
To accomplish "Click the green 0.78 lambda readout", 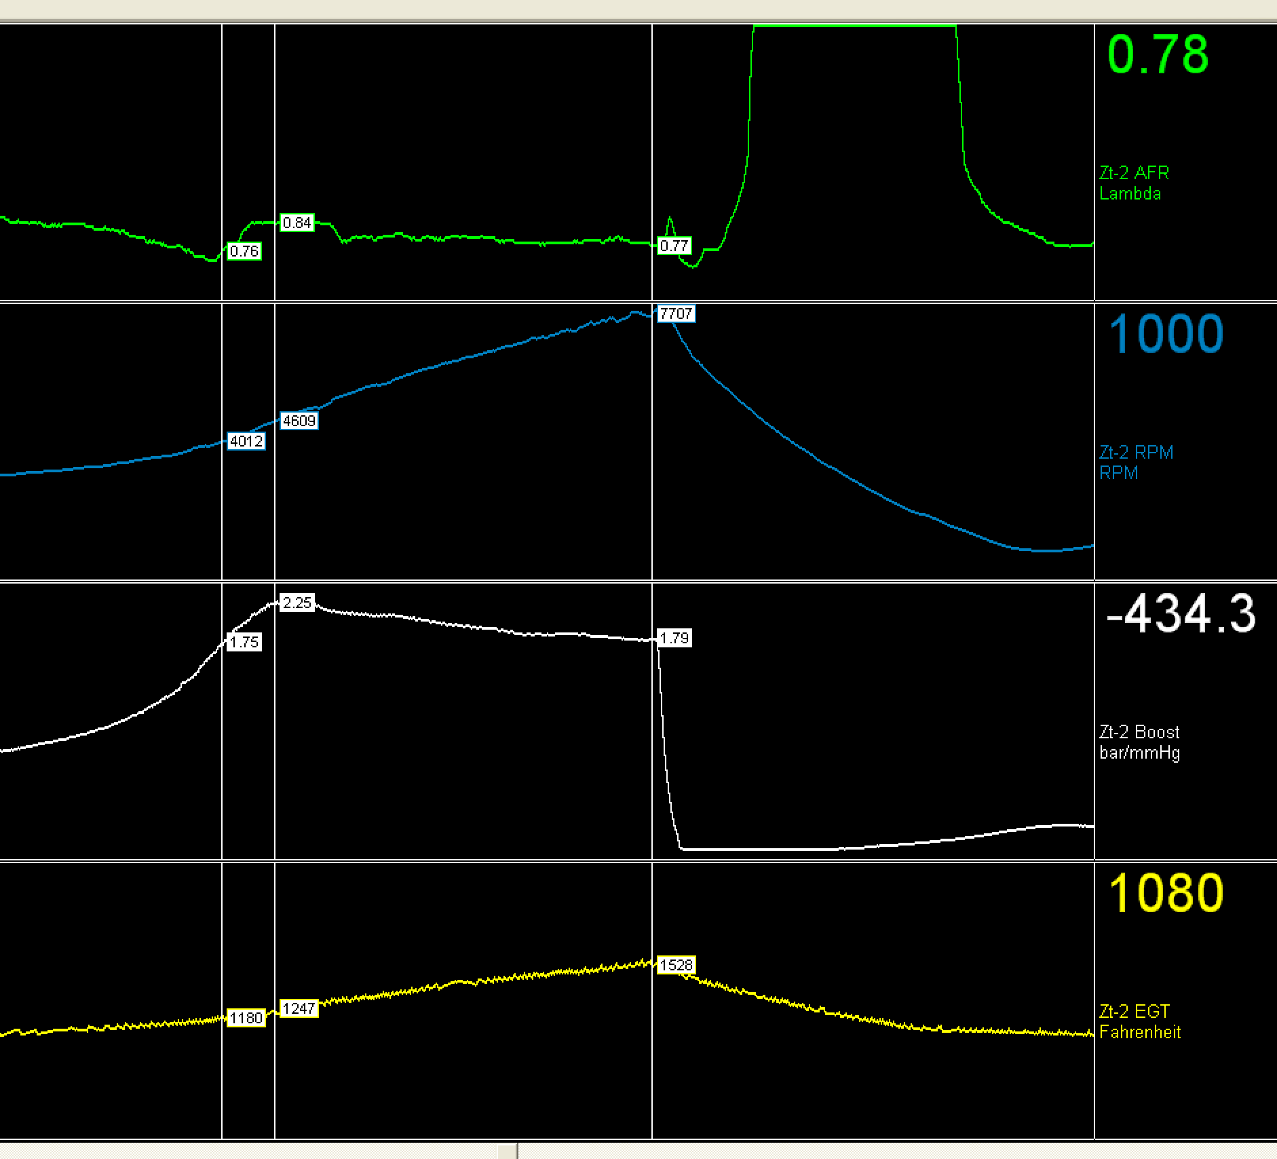I will tap(1158, 54).
